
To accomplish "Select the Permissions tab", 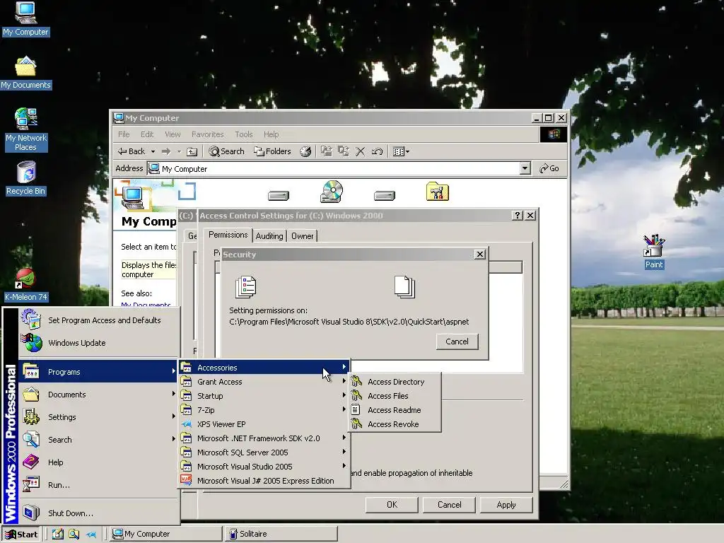I will click(228, 235).
